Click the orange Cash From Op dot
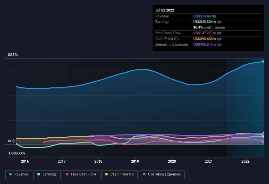The width and height of the screenshot is (269, 184). tap(106, 174)
